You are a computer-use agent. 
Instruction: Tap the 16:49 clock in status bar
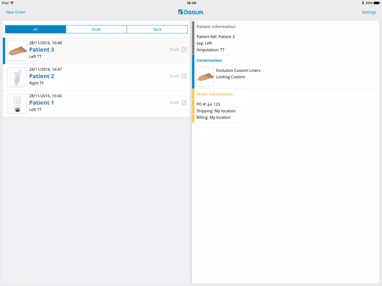[x=191, y=3]
